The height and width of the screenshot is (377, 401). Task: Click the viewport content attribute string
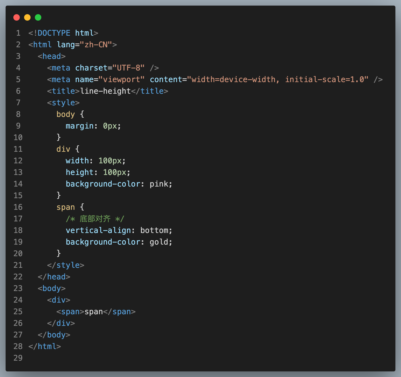click(x=278, y=80)
